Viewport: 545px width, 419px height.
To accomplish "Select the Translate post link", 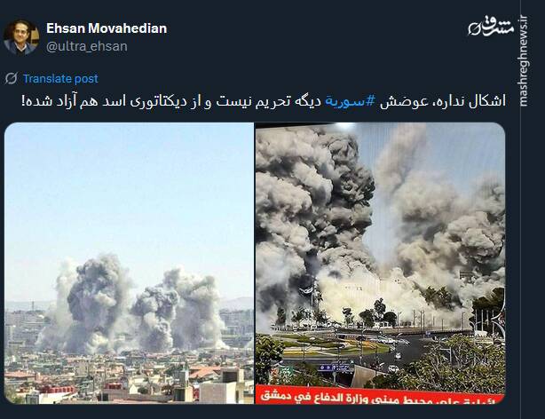I will [60, 79].
